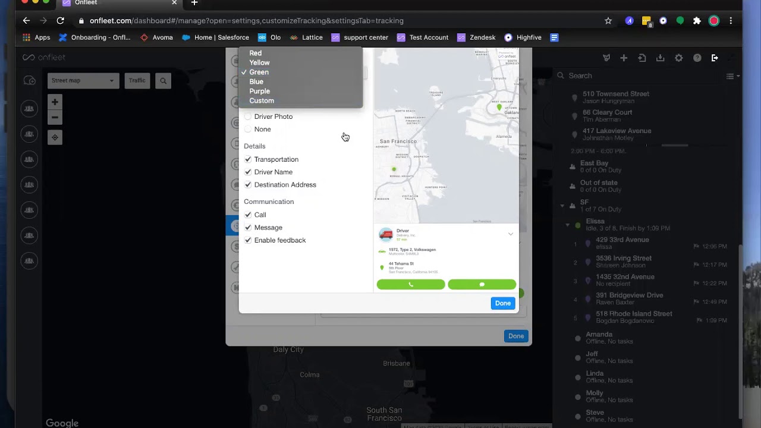Click Done in the tracking customization popup
Image resolution: width=761 pixels, height=428 pixels.
point(503,303)
